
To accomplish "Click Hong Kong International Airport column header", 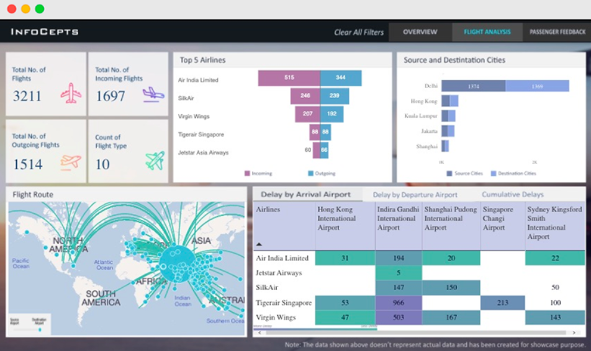I will pyautogui.click(x=345, y=226).
